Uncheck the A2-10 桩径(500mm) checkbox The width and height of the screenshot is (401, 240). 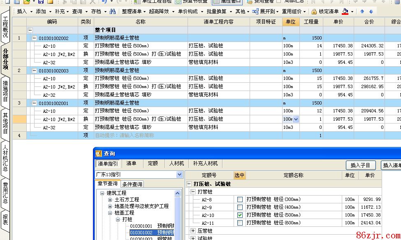point(240,215)
